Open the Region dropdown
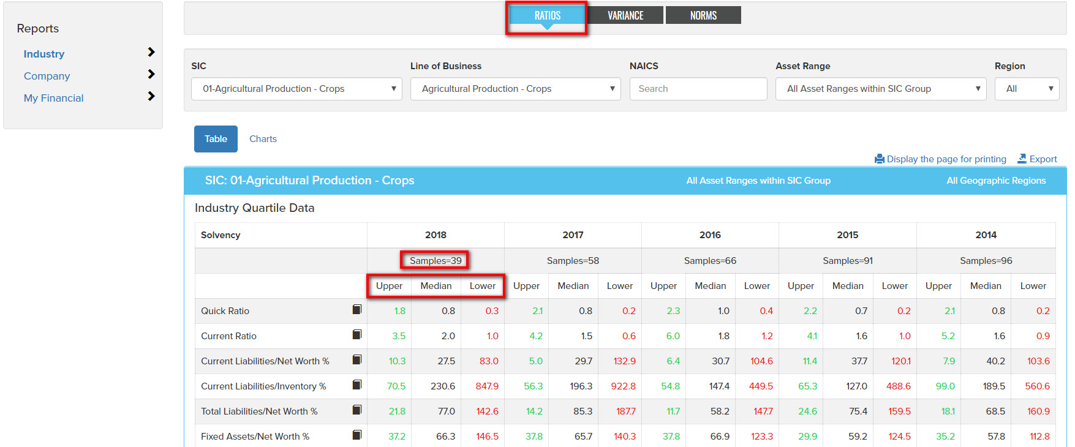This screenshot has height=447, width=1075. (x=1027, y=89)
